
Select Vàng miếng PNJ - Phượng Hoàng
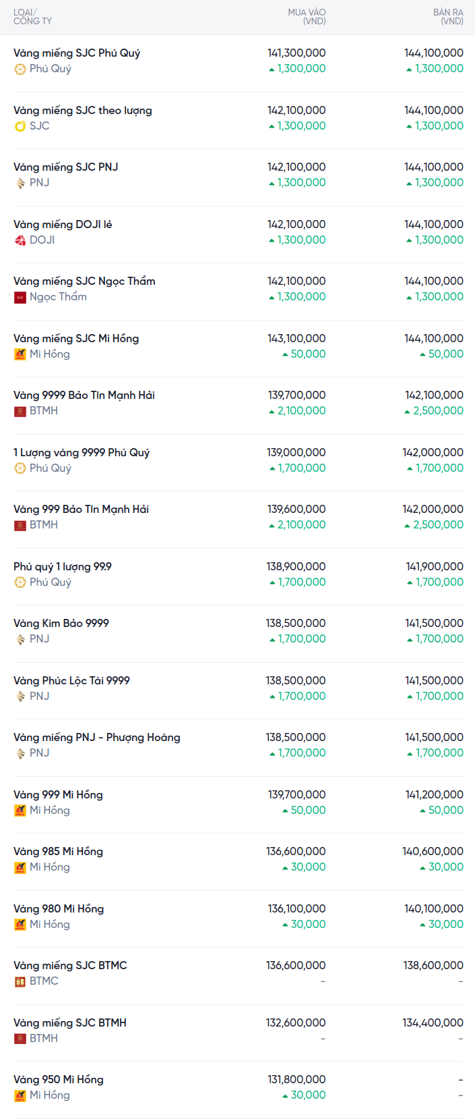97,738
